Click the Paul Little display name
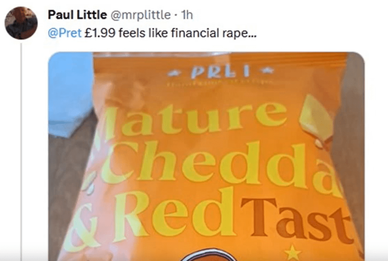388x261 pixels. [x=77, y=15]
